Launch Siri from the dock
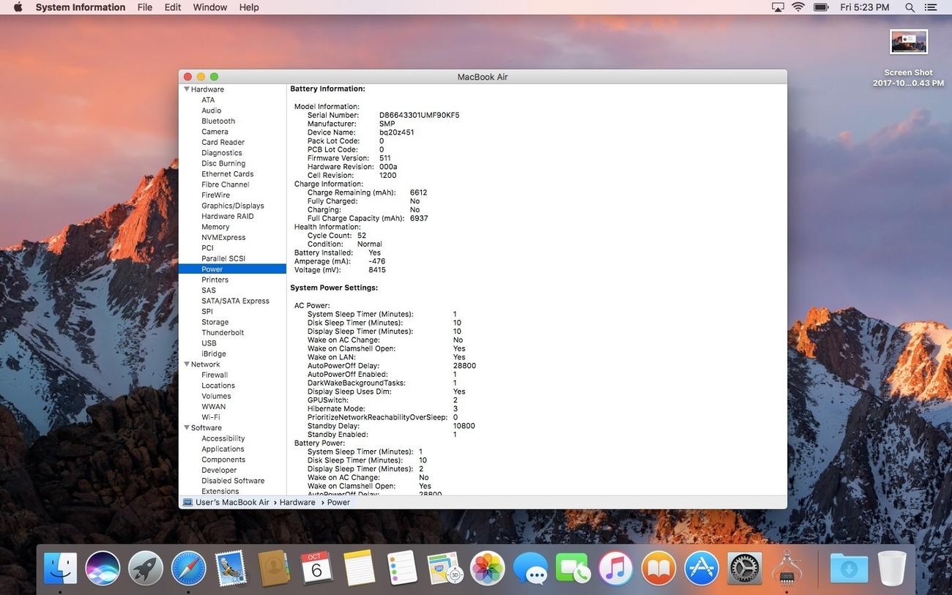Screen dimensions: 952x595 (103, 568)
